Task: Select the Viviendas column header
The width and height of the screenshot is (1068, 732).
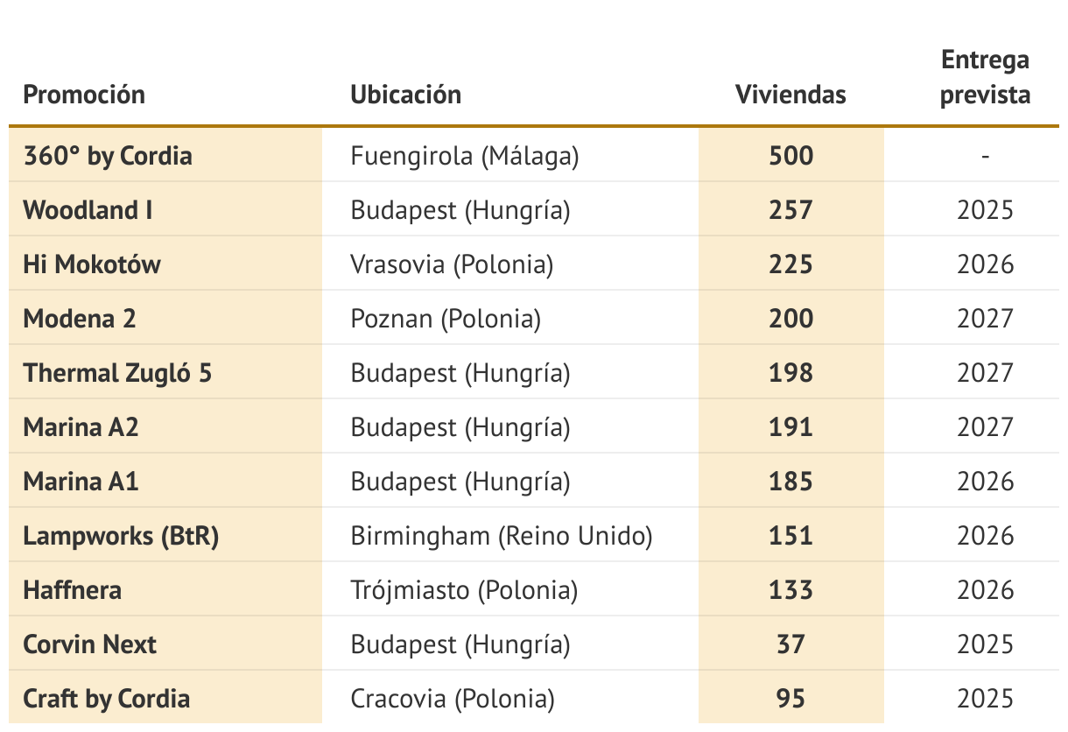Action: pos(790,94)
